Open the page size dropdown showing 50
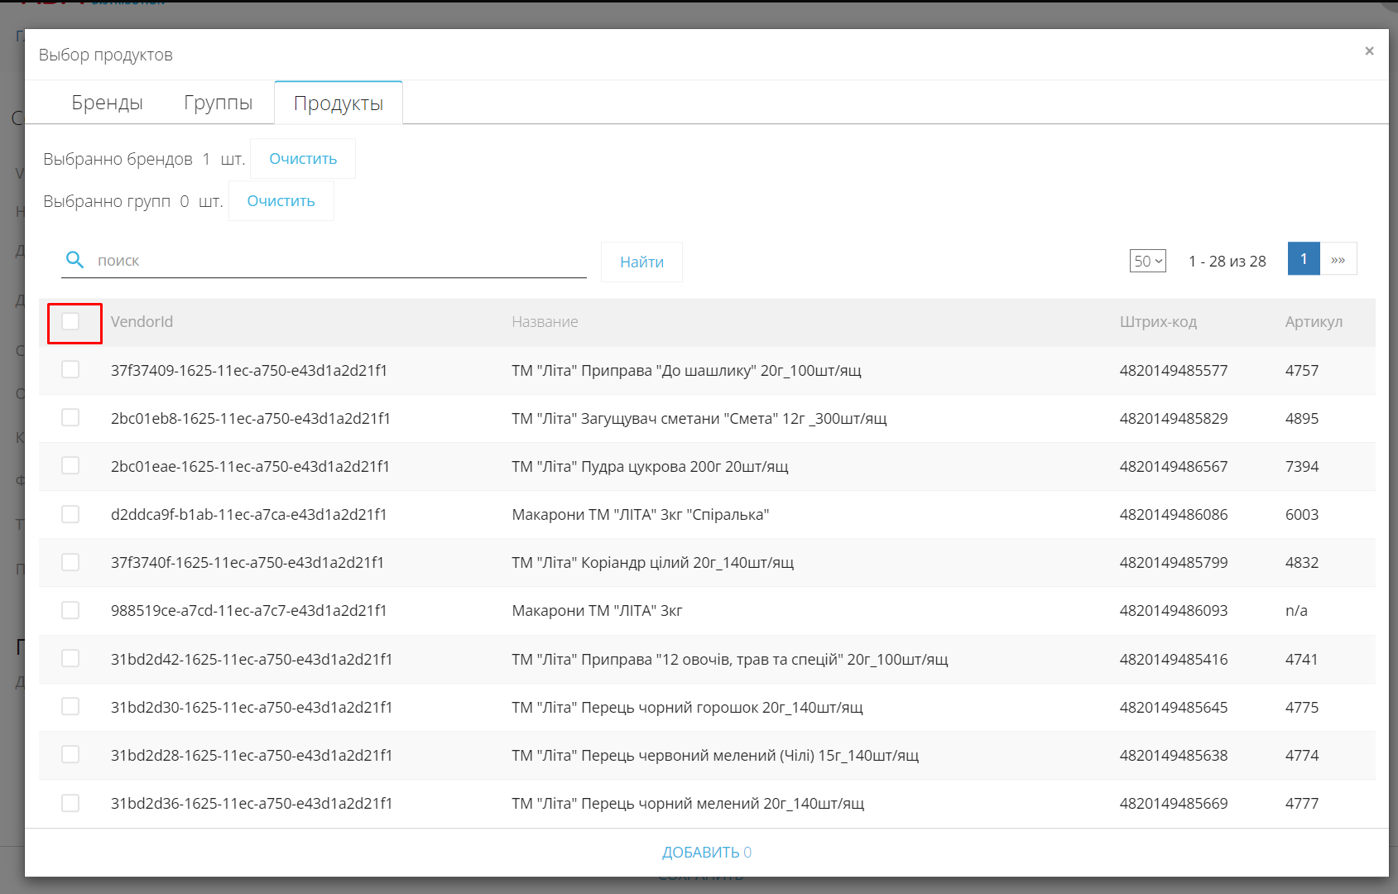1398x894 pixels. [x=1147, y=261]
